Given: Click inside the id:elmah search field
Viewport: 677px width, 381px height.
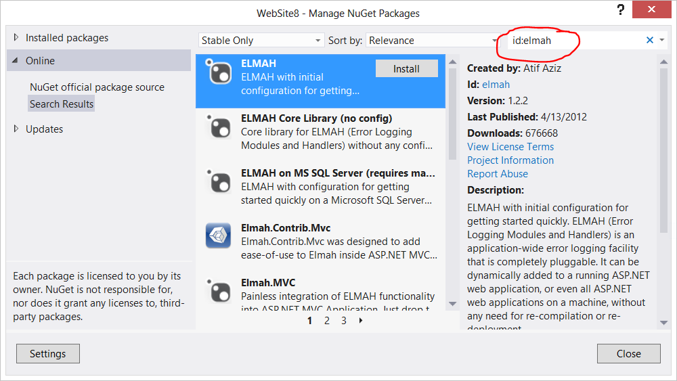Looking at the screenshot, I should 575,41.
